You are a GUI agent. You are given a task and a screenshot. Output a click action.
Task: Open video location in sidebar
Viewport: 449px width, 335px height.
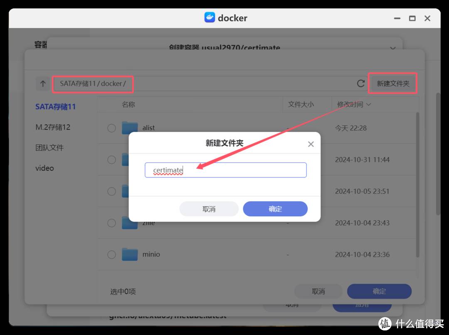point(44,168)
